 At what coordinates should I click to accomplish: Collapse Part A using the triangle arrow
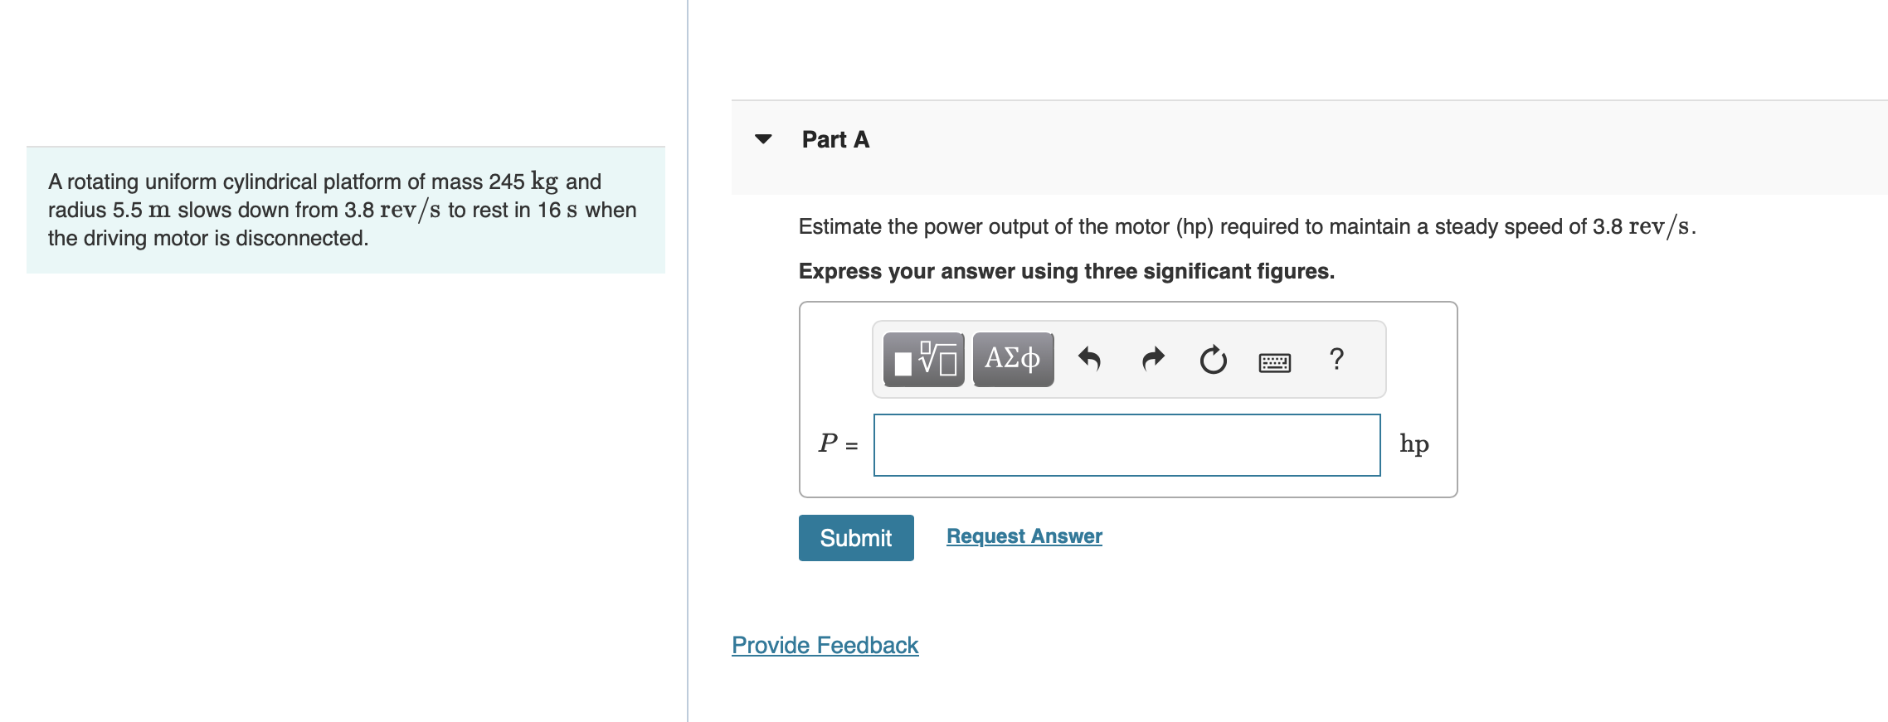click(x=763, y=139)
